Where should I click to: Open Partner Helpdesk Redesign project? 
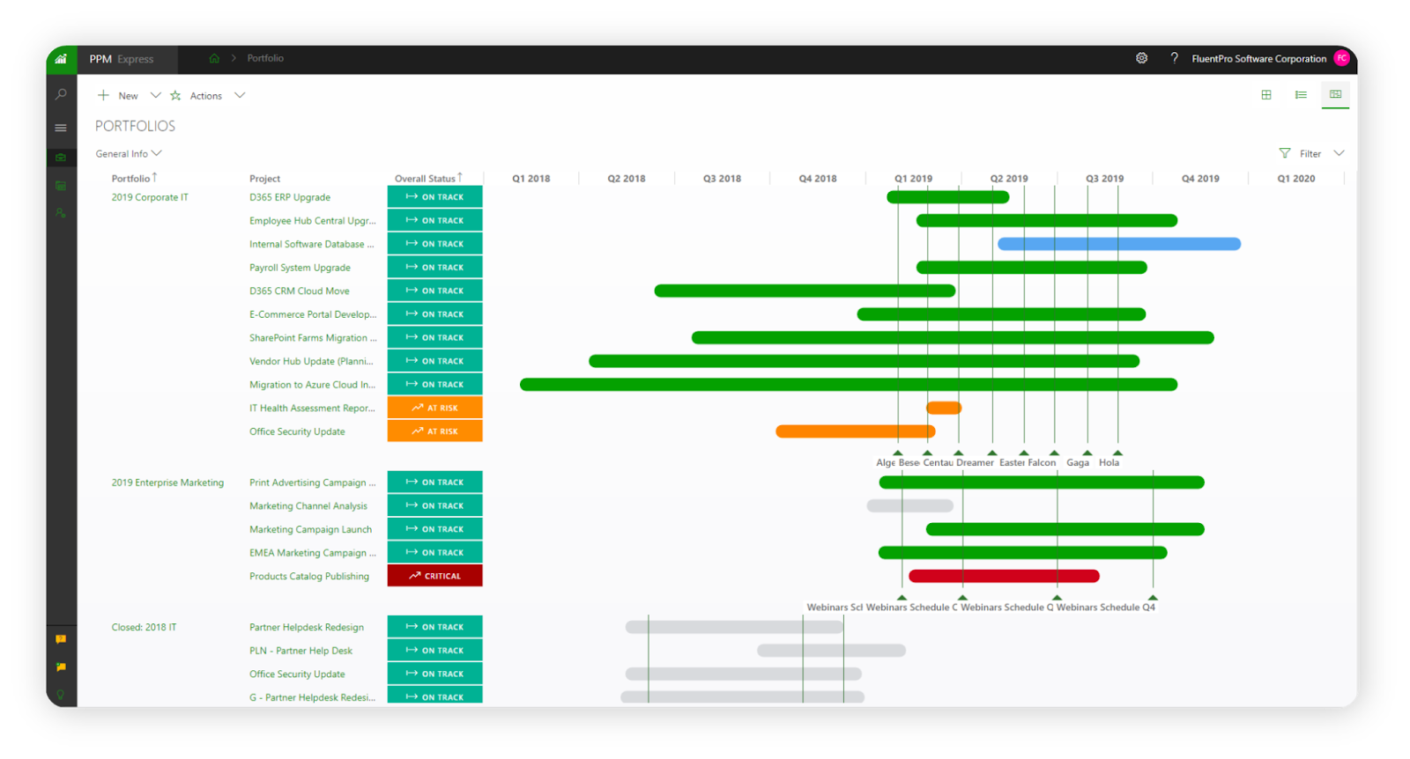tap(307, 627)
